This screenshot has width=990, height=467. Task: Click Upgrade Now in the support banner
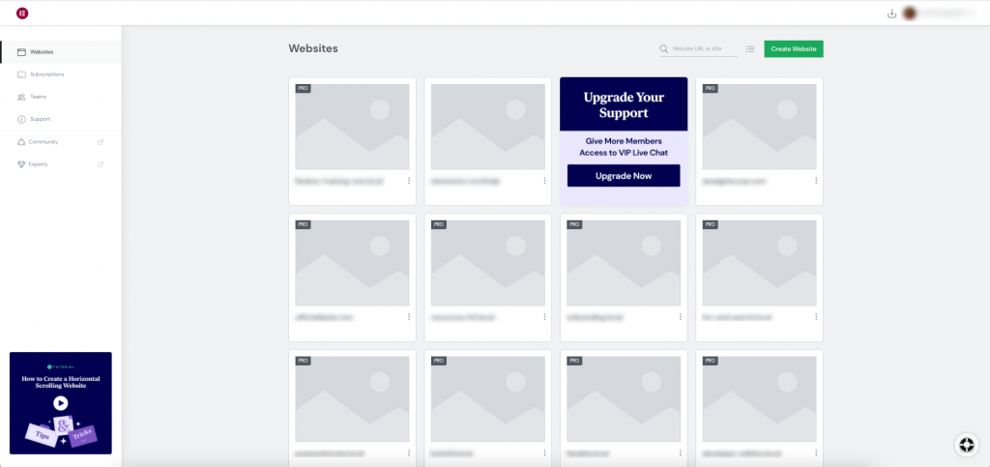(624, 176)
